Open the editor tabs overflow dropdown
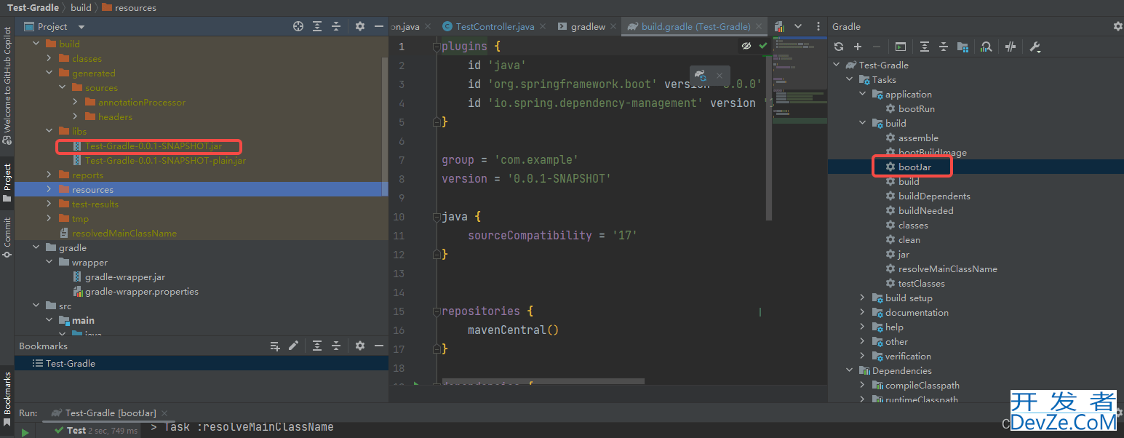Viewport: 1124px width, 438px height. tap(798, 26)
